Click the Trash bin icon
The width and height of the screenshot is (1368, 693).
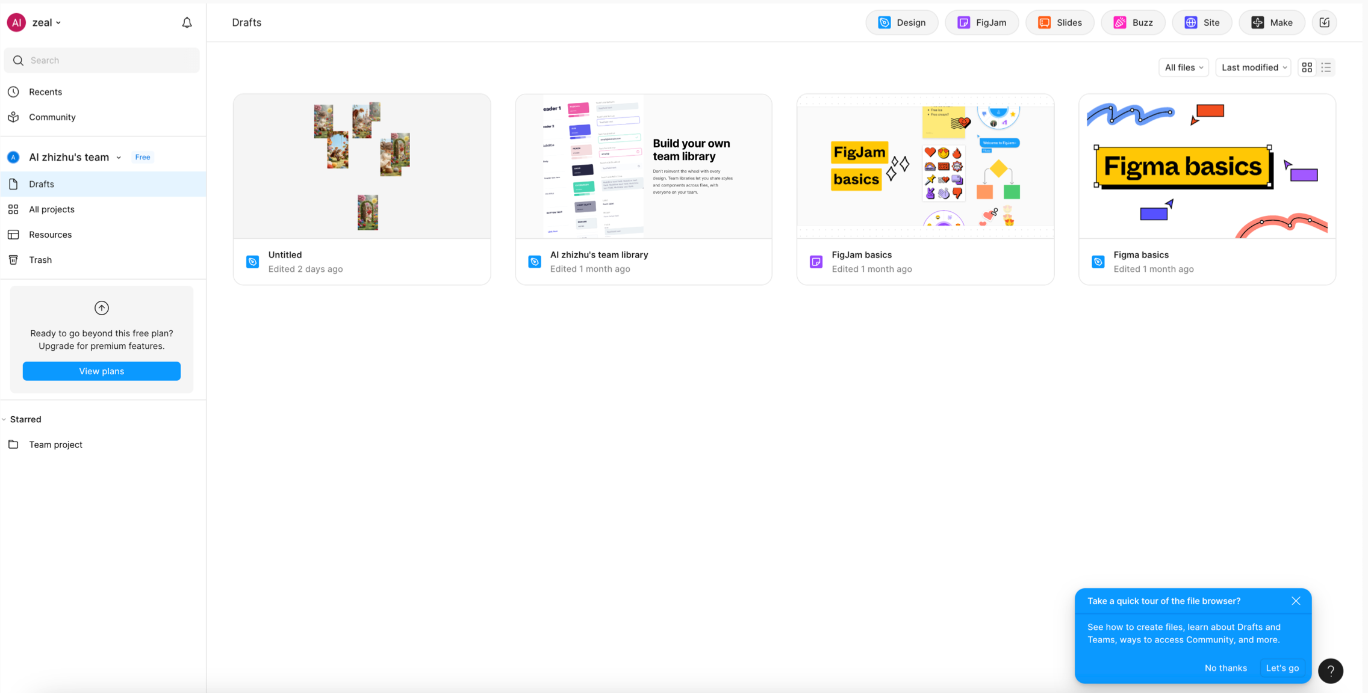[x=13, y=260]
